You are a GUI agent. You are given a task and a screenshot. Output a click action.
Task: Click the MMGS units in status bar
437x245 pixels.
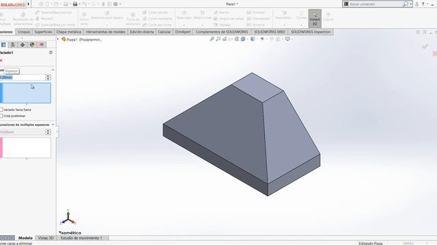pos(408,244)
